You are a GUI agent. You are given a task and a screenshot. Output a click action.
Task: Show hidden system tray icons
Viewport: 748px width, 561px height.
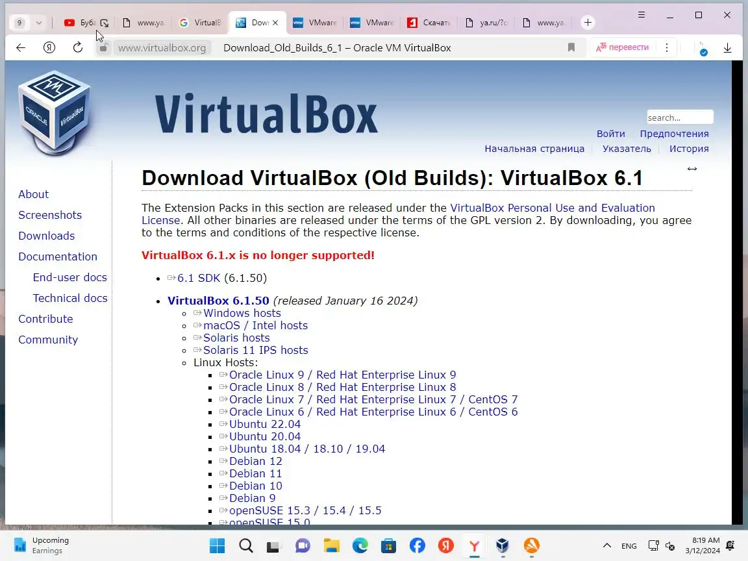[x=607, y=545]
